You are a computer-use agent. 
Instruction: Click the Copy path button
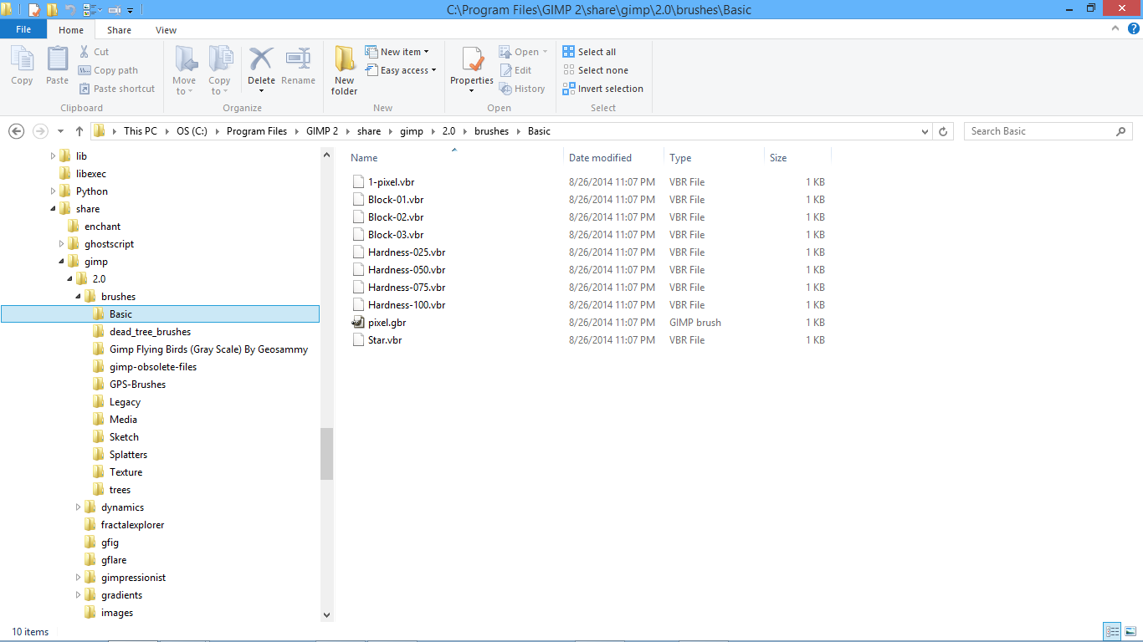click(108, 70)
